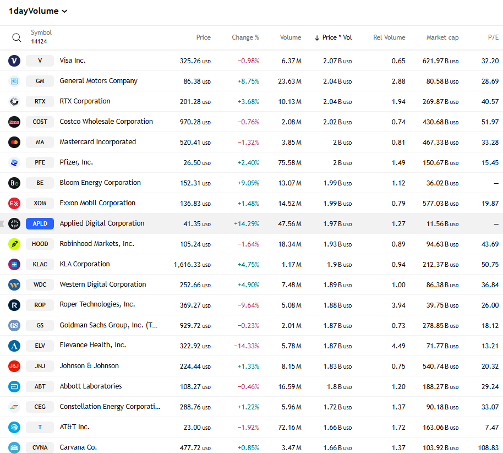The image size is (503, 454).
Task: Click the Bloom Energy logo icon
Action: coord(14,183)
